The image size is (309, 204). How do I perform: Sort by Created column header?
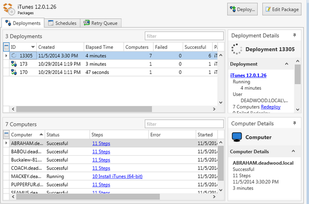(60, 47)
